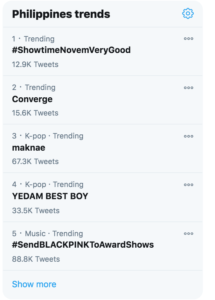
Task: Click the Show more link
Action: [34, 284]
